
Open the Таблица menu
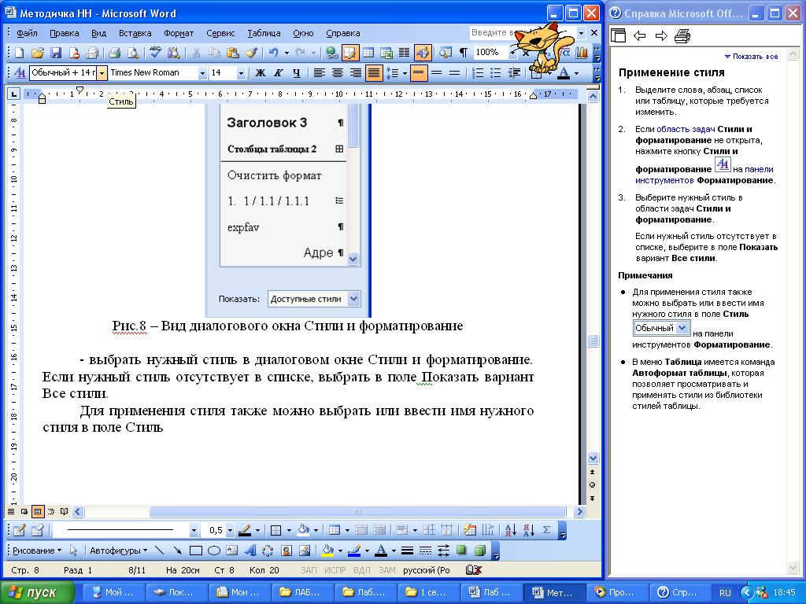[x=264, y=33]
